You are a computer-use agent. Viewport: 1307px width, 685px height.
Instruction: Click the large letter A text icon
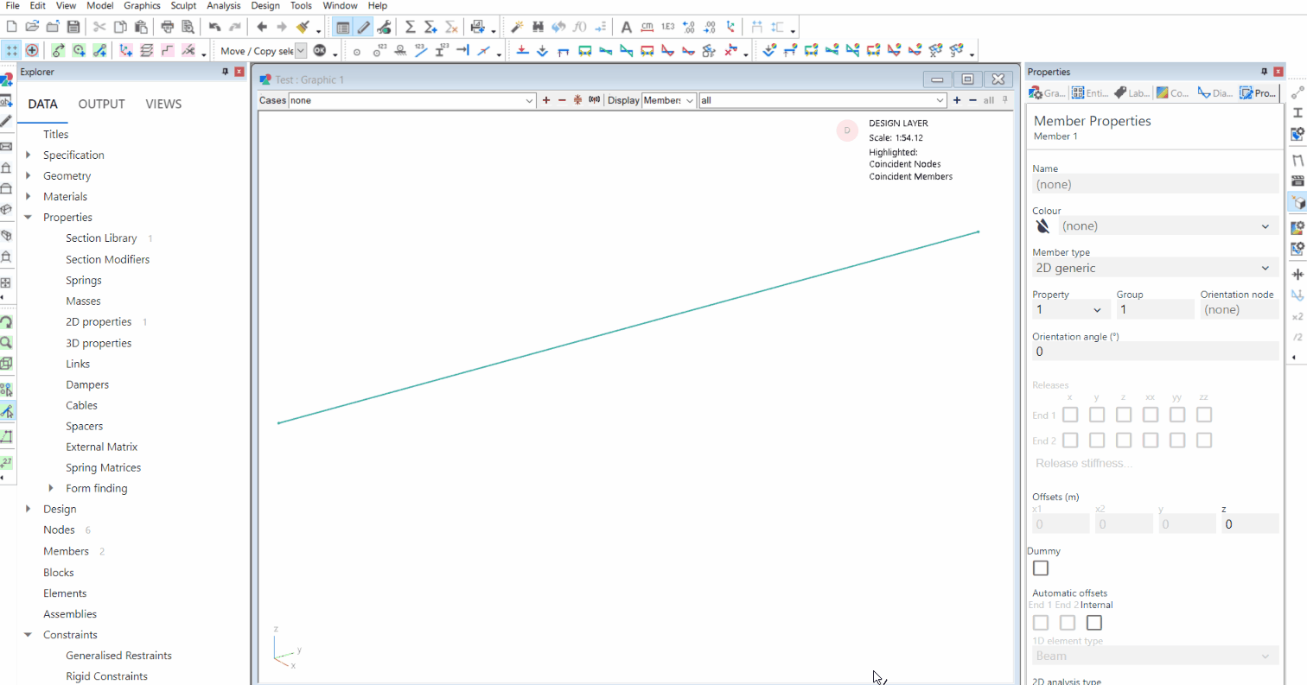pyautogui.click(x=627, y=27)
